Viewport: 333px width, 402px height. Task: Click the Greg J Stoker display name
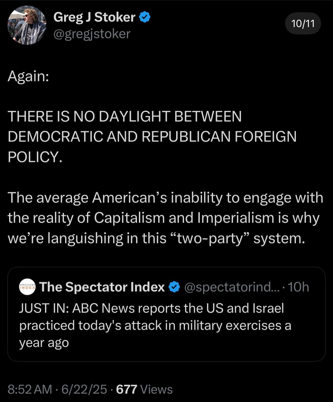[94, 17]
